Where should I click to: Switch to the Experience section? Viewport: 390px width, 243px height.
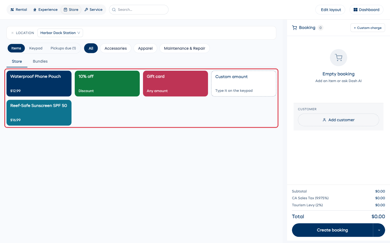click(x=45, y=10)
